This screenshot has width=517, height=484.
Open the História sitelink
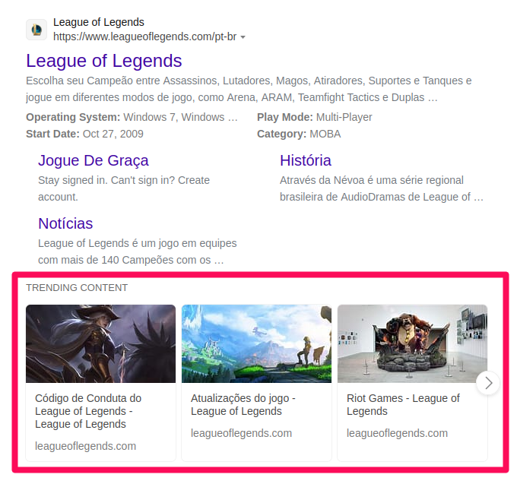(x=306, y=160)
